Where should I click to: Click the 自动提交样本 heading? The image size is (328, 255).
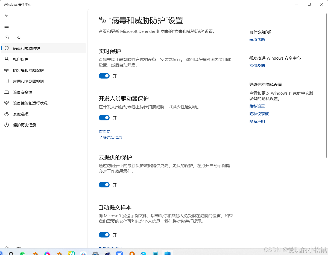point(115,207)
